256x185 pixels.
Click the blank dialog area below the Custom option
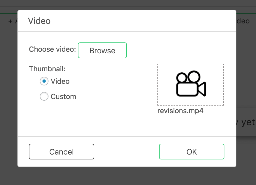click(x=82, y=120)
